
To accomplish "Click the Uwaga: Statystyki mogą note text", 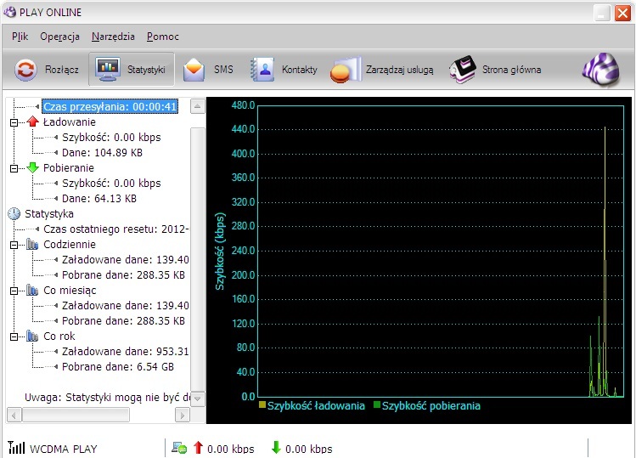I will click(107, 398).
